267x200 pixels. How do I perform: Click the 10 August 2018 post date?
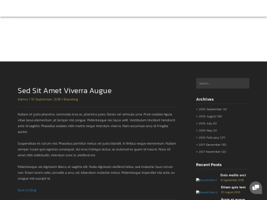point(230,192)
